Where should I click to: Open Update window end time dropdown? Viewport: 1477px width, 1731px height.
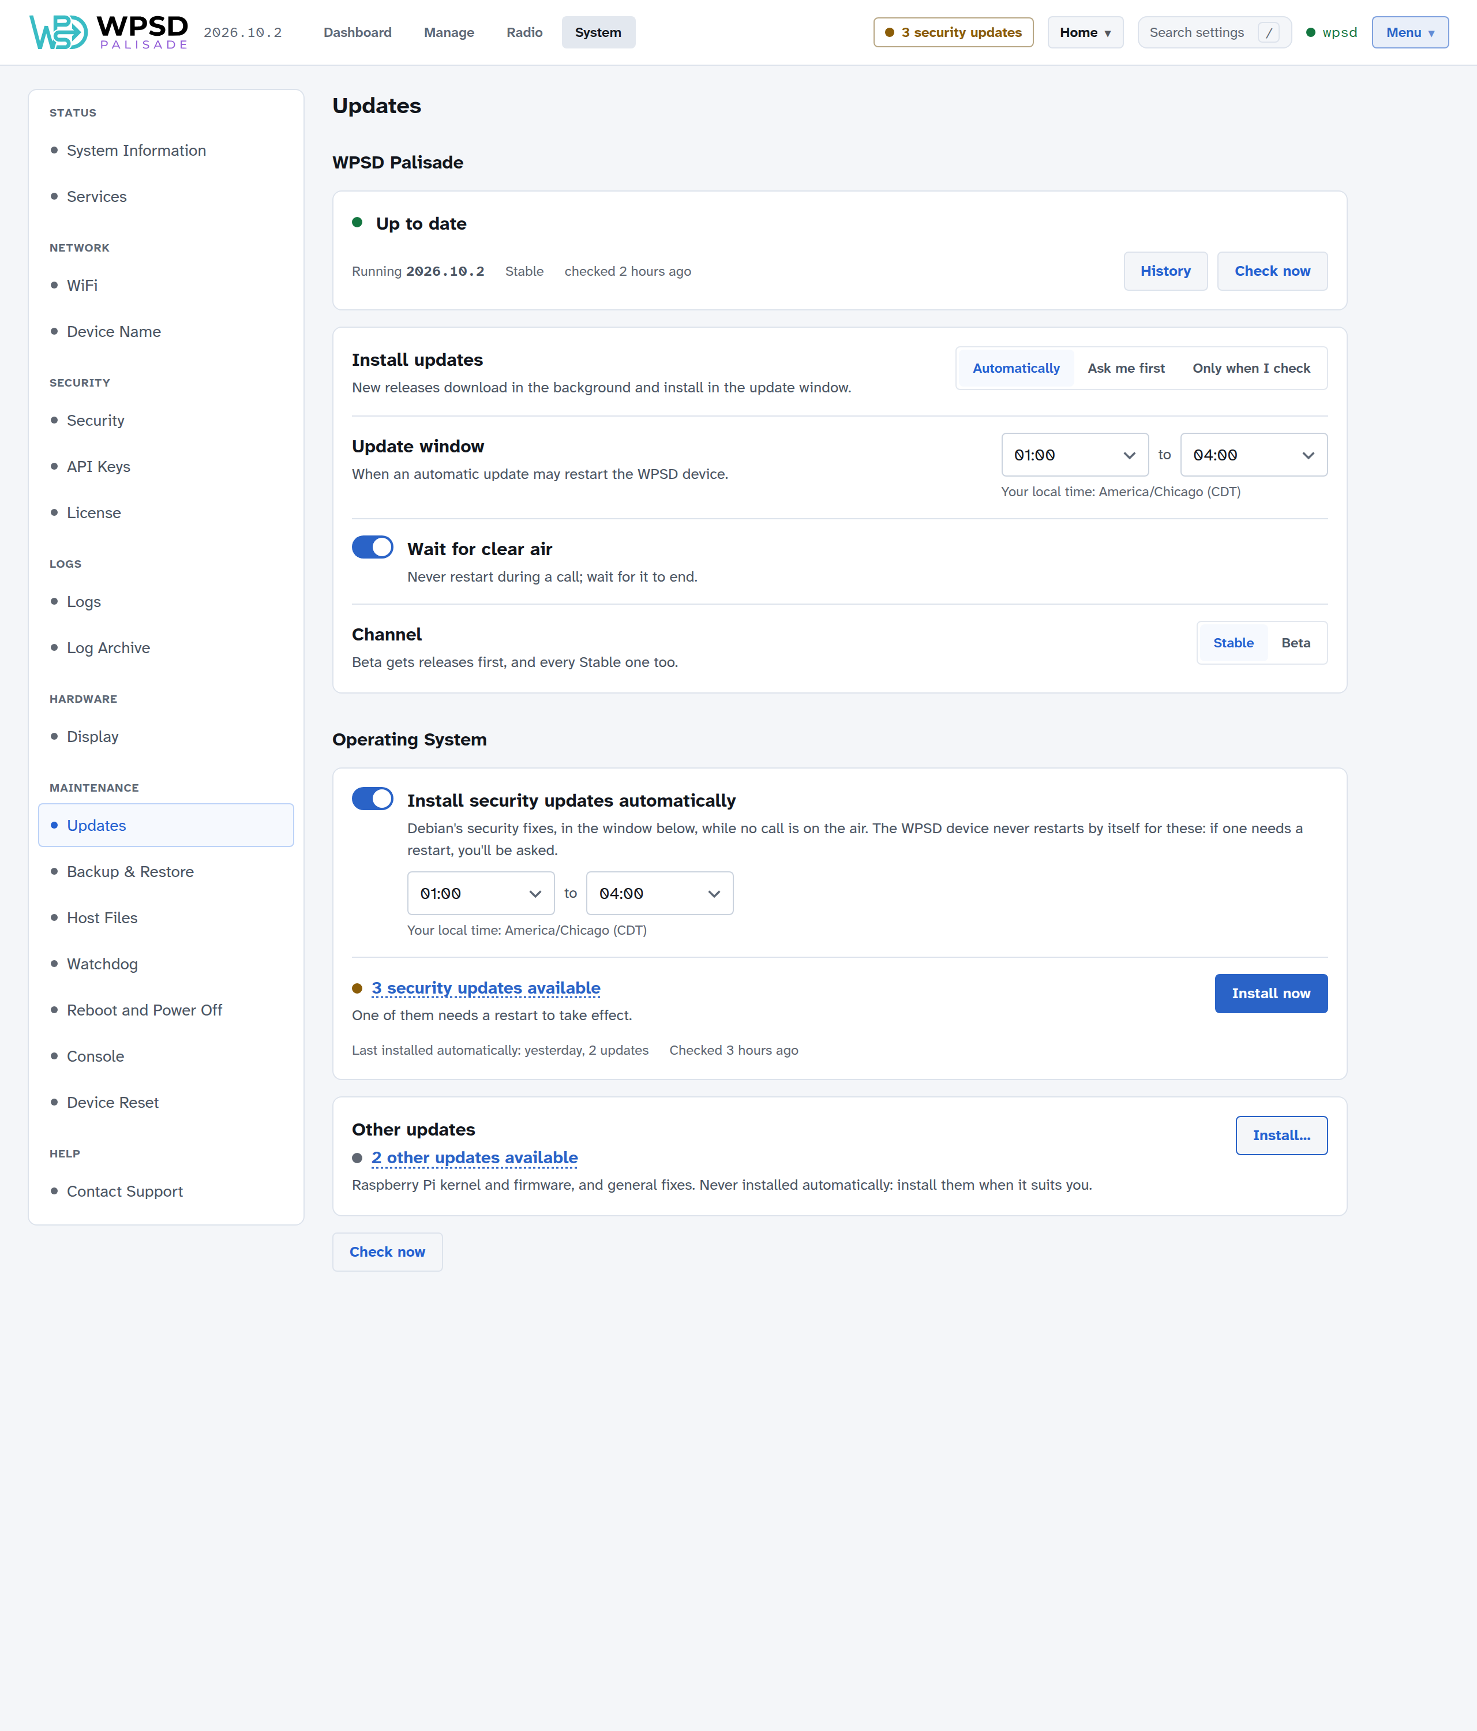click(1253, 455)
